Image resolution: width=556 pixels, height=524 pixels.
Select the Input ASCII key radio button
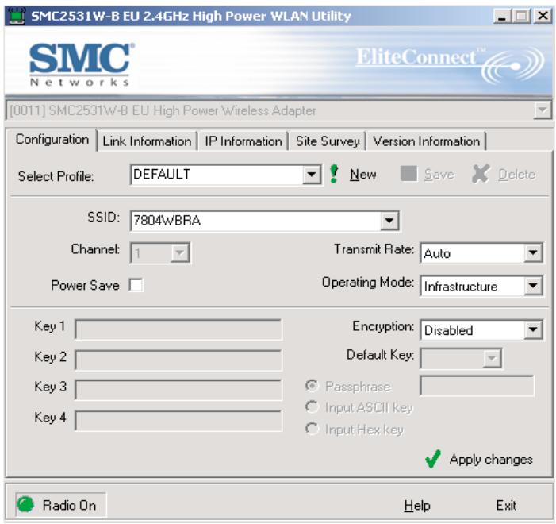pyautogui.click(x=312, y=406)
